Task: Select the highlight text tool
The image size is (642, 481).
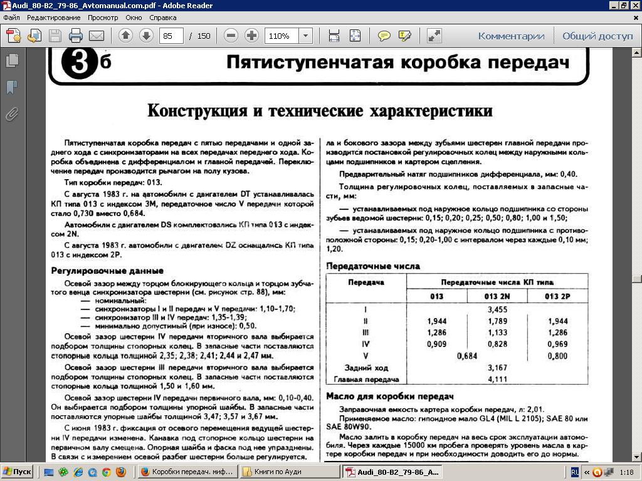Action: pyautogui.click(x=405, y=36)
